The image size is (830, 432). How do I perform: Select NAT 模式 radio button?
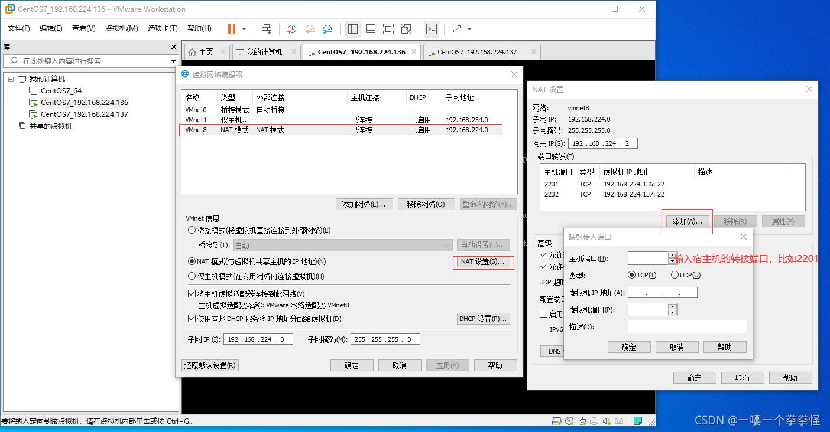click(192, 261)
